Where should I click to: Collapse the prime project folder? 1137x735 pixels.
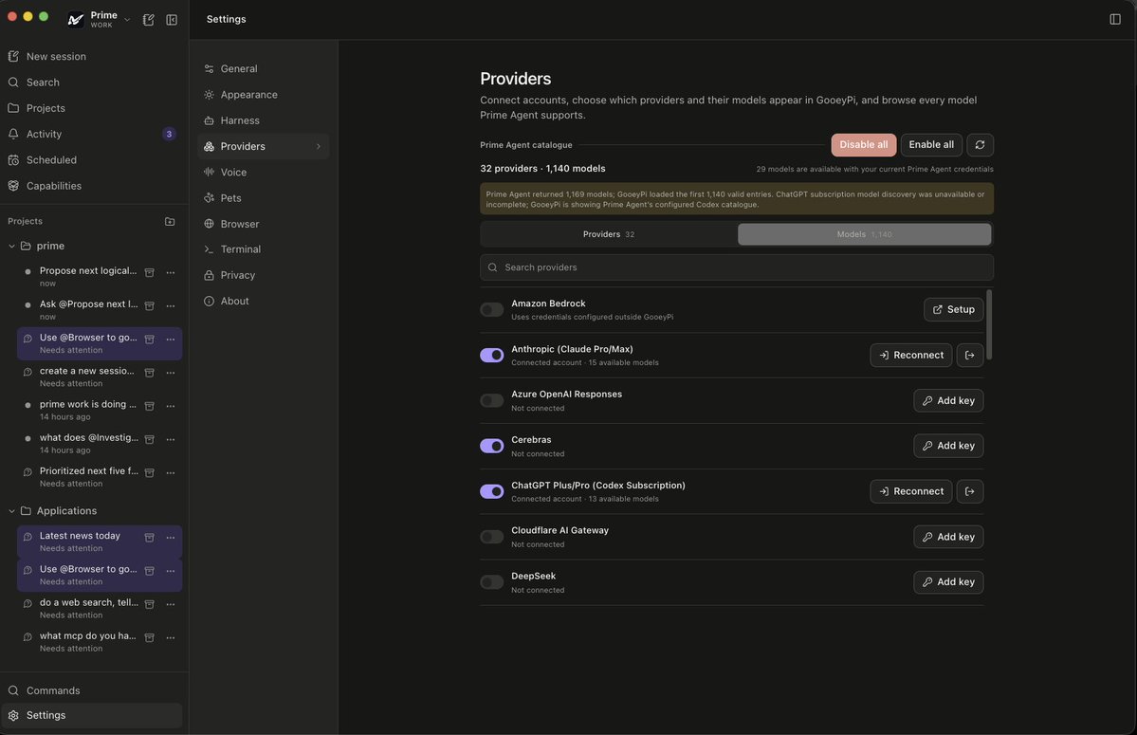pos(11,246)
